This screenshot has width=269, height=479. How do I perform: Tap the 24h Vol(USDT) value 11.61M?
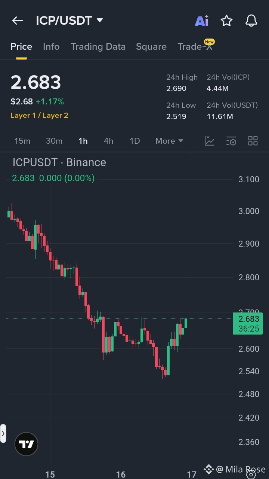[220, 116]
